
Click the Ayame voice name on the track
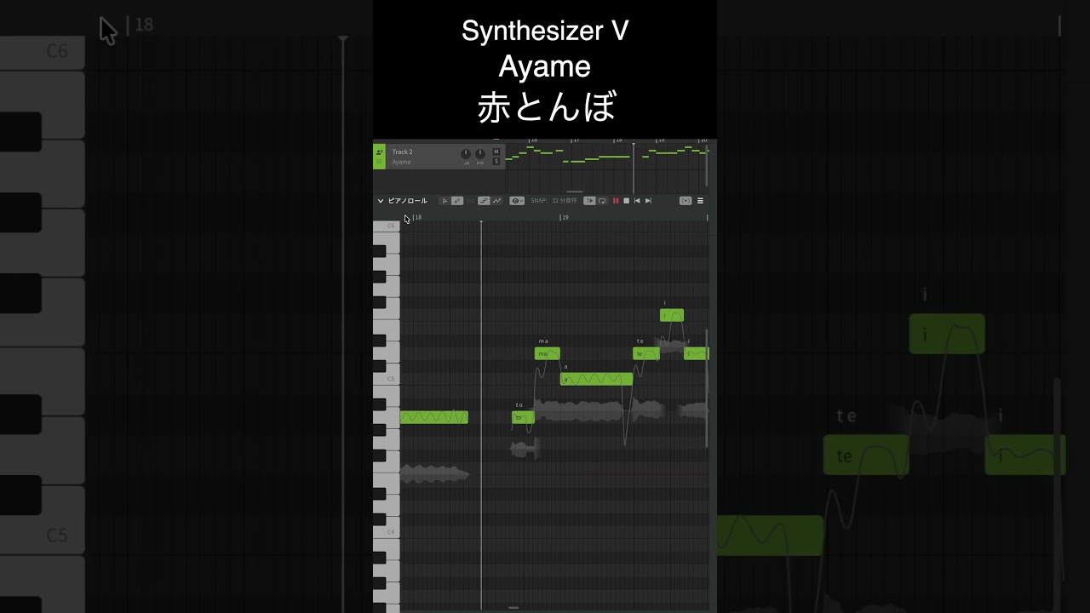[401, 162]
